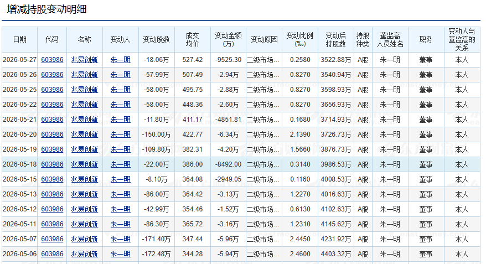Select the date cell 2026-05-11
Screen dimensions: 486x264
20,224
